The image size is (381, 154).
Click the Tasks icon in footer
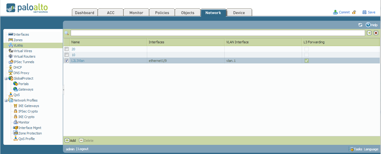click(351, 149)
